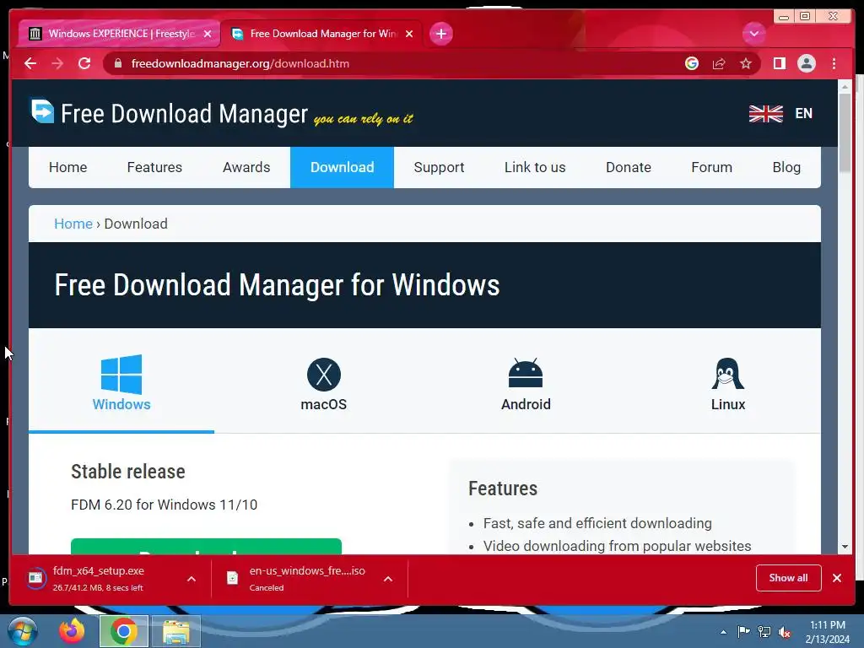Click the Home breadcrumb link

[x=73, y=224]
